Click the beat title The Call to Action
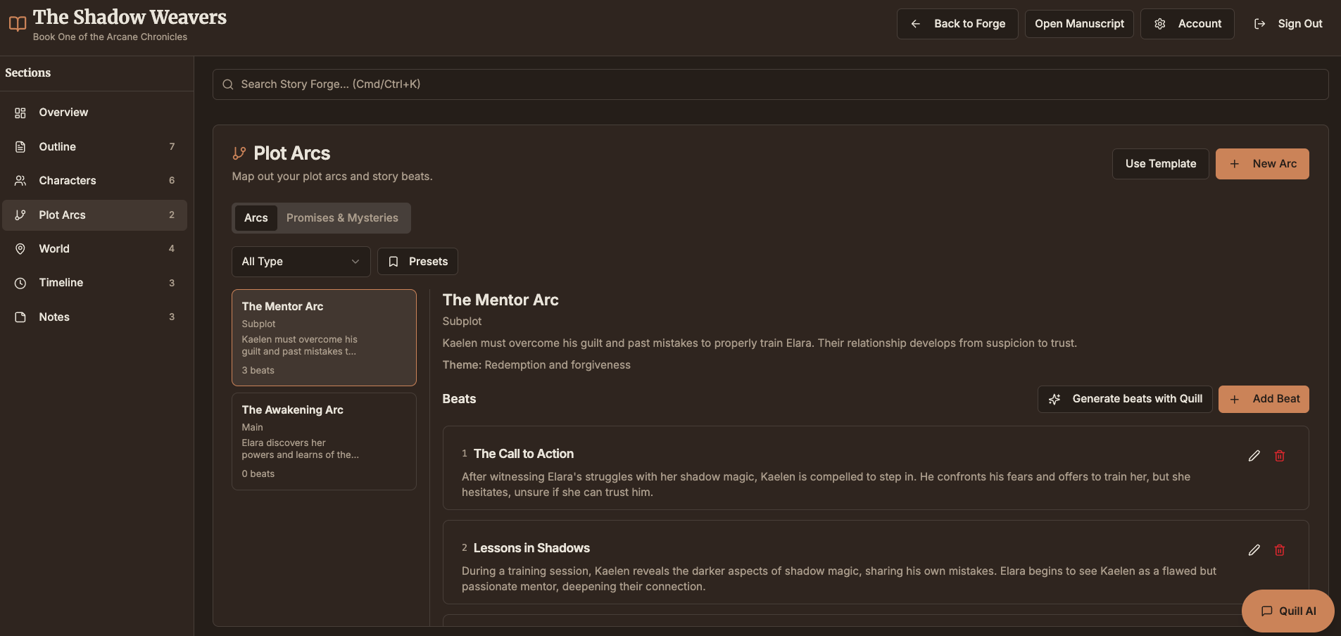Screen dimensions: 1341x636 (x=524, y=454)
